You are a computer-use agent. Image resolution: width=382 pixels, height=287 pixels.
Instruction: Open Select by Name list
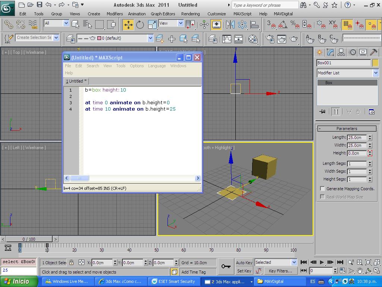click(x=87, y=24)
